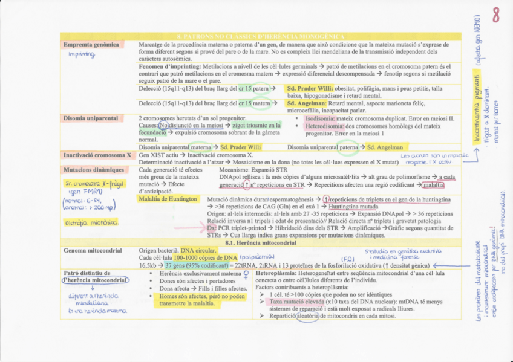This screenshot has width=513, height=362.
Task: Click bullet 'Dona afecta → Fills i filles afectes.'
Action: point(203,288)
